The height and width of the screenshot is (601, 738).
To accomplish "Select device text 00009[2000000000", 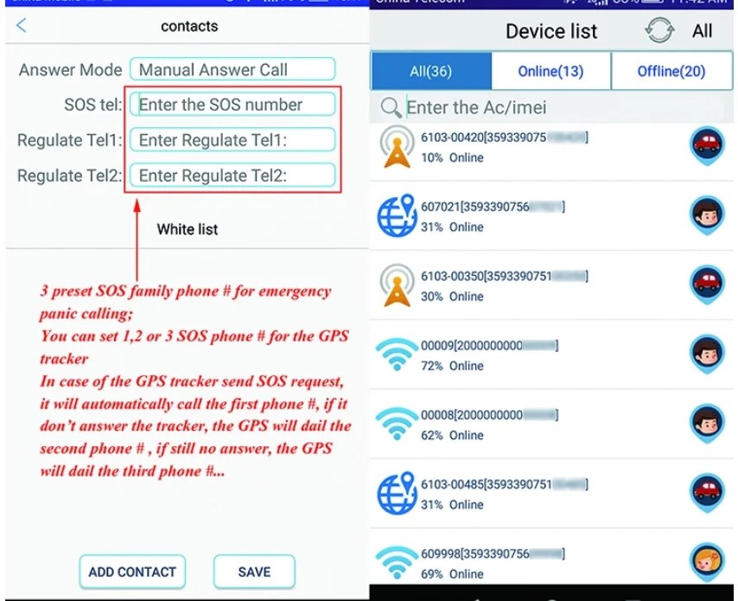I will [472, 345].
